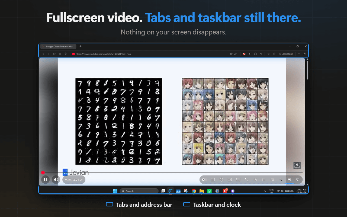The height and width of the screenshot is (217, 347).
Task: Toggle fullscreen arrows icon in player
Action: [x=247, y=180]
